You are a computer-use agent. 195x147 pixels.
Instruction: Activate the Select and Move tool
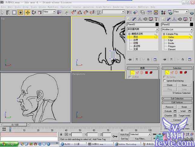(27, 12)
